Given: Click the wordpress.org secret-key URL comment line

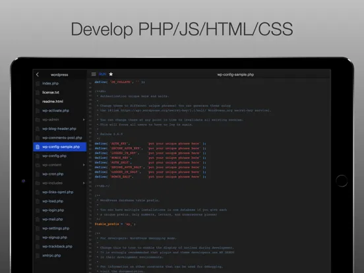Looking at the screenshot, I should pyautogui.click(x=183, y=111).
